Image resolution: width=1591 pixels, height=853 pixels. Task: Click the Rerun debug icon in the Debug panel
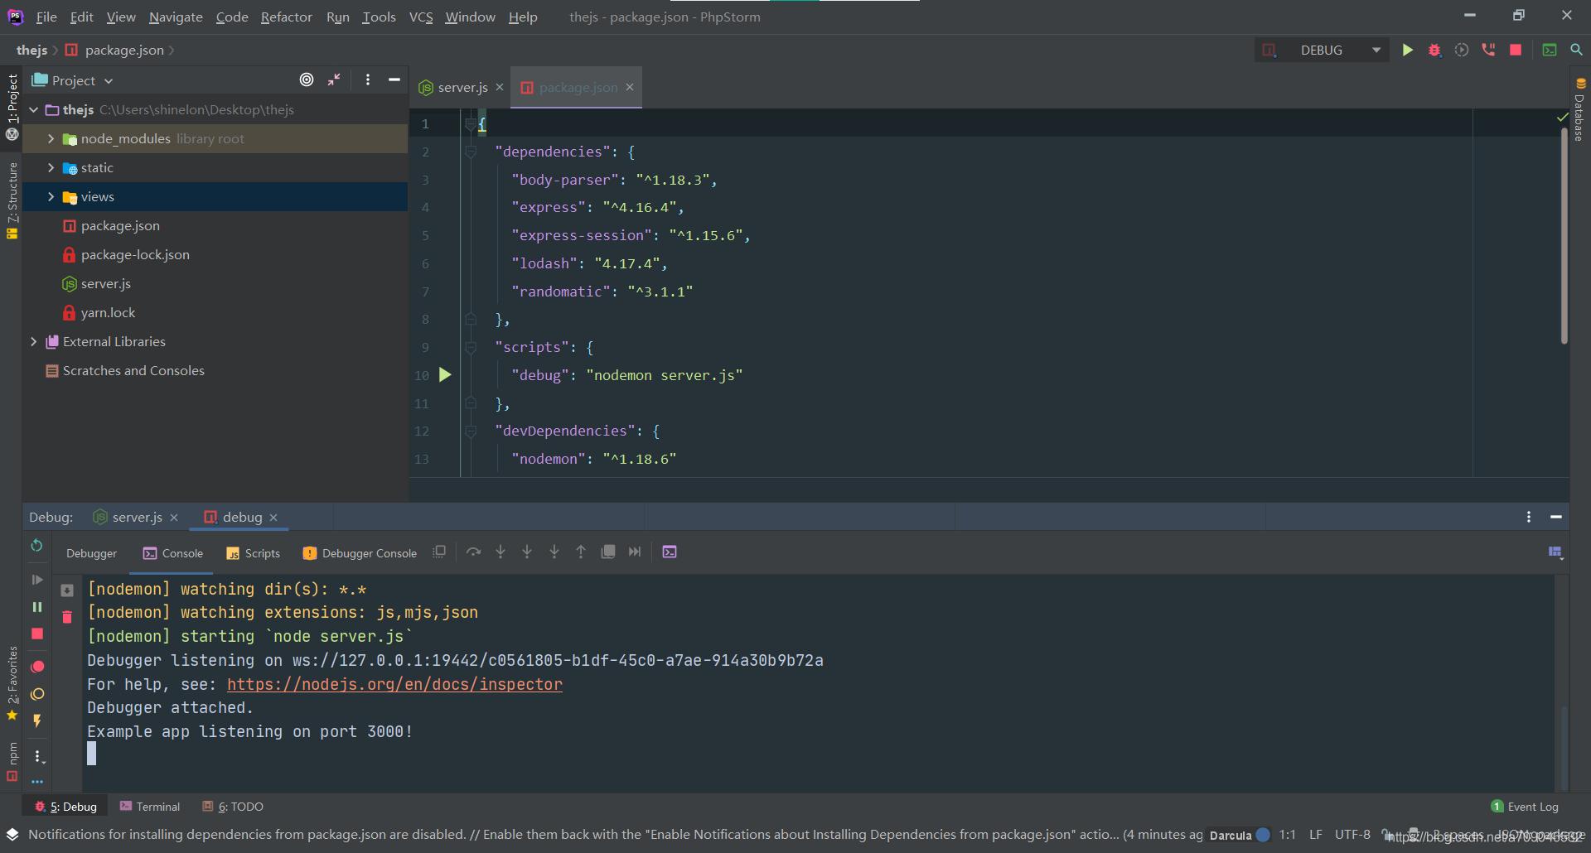click(x=36, y=546)
